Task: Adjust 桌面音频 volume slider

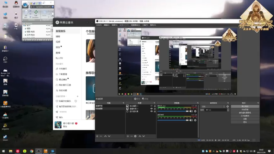Action: [x=173, y=120]
